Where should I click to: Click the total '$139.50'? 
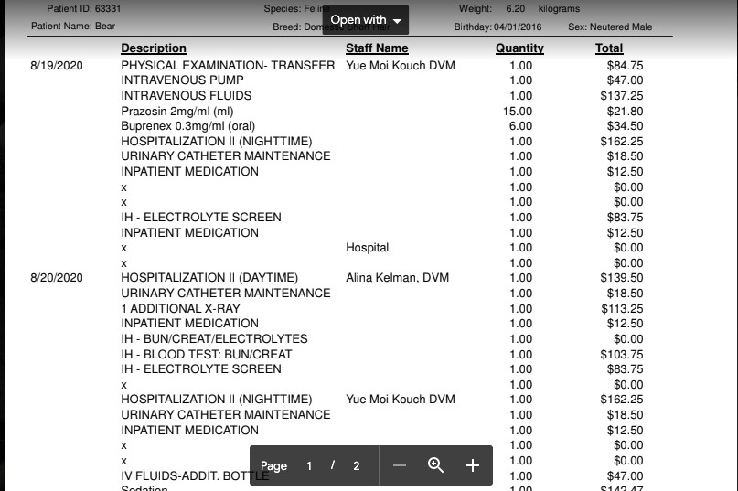[x=622, y=278]
